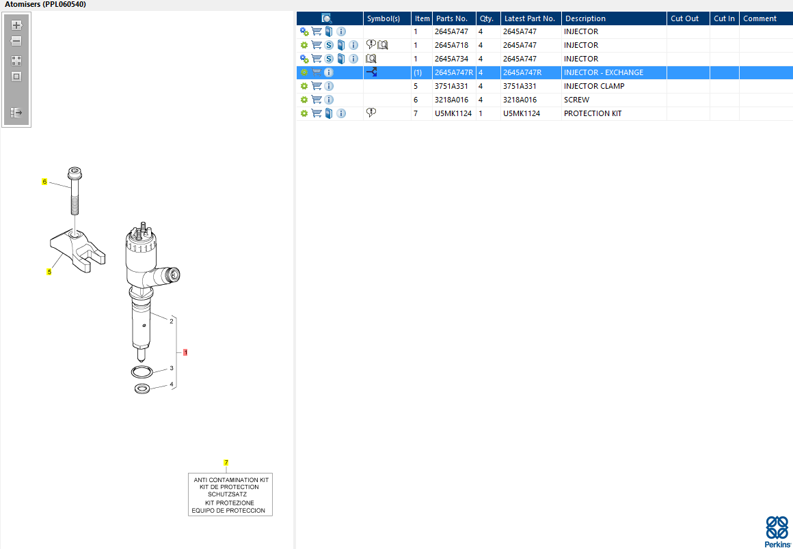Click the Cut Out column header

[688, 18]
